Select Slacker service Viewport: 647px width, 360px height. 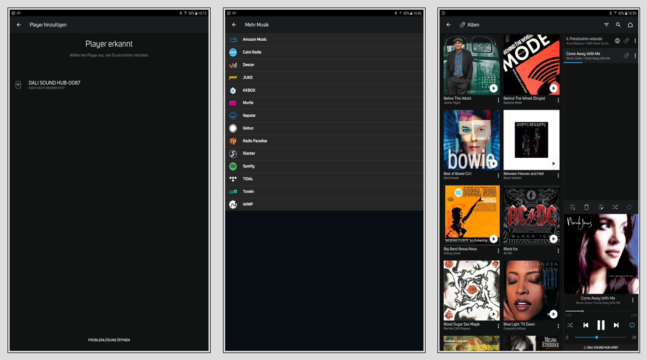tap(324, 153)
